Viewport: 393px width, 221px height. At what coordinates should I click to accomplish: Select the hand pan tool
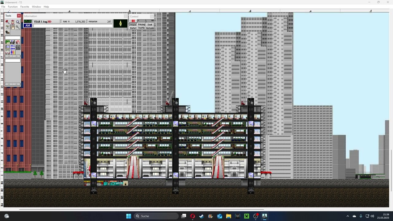tap(13, 27)
